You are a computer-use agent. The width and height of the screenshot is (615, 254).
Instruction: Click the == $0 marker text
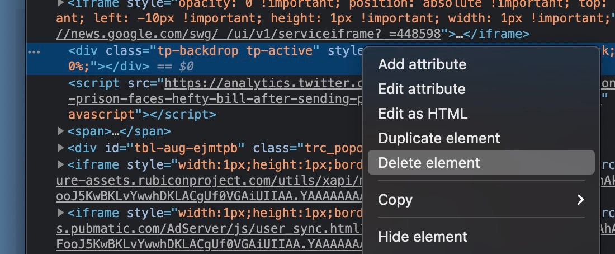pos(176,67)
